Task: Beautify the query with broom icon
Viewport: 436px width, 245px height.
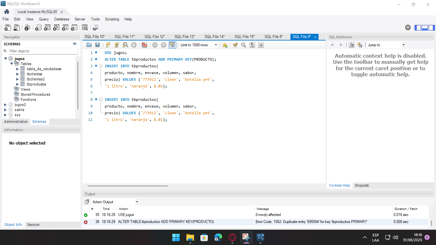Action: (x=235, y=45)
